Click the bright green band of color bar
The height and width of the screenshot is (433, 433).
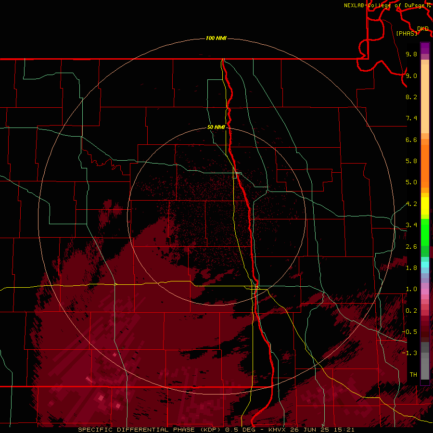click(x=425, y=232)
